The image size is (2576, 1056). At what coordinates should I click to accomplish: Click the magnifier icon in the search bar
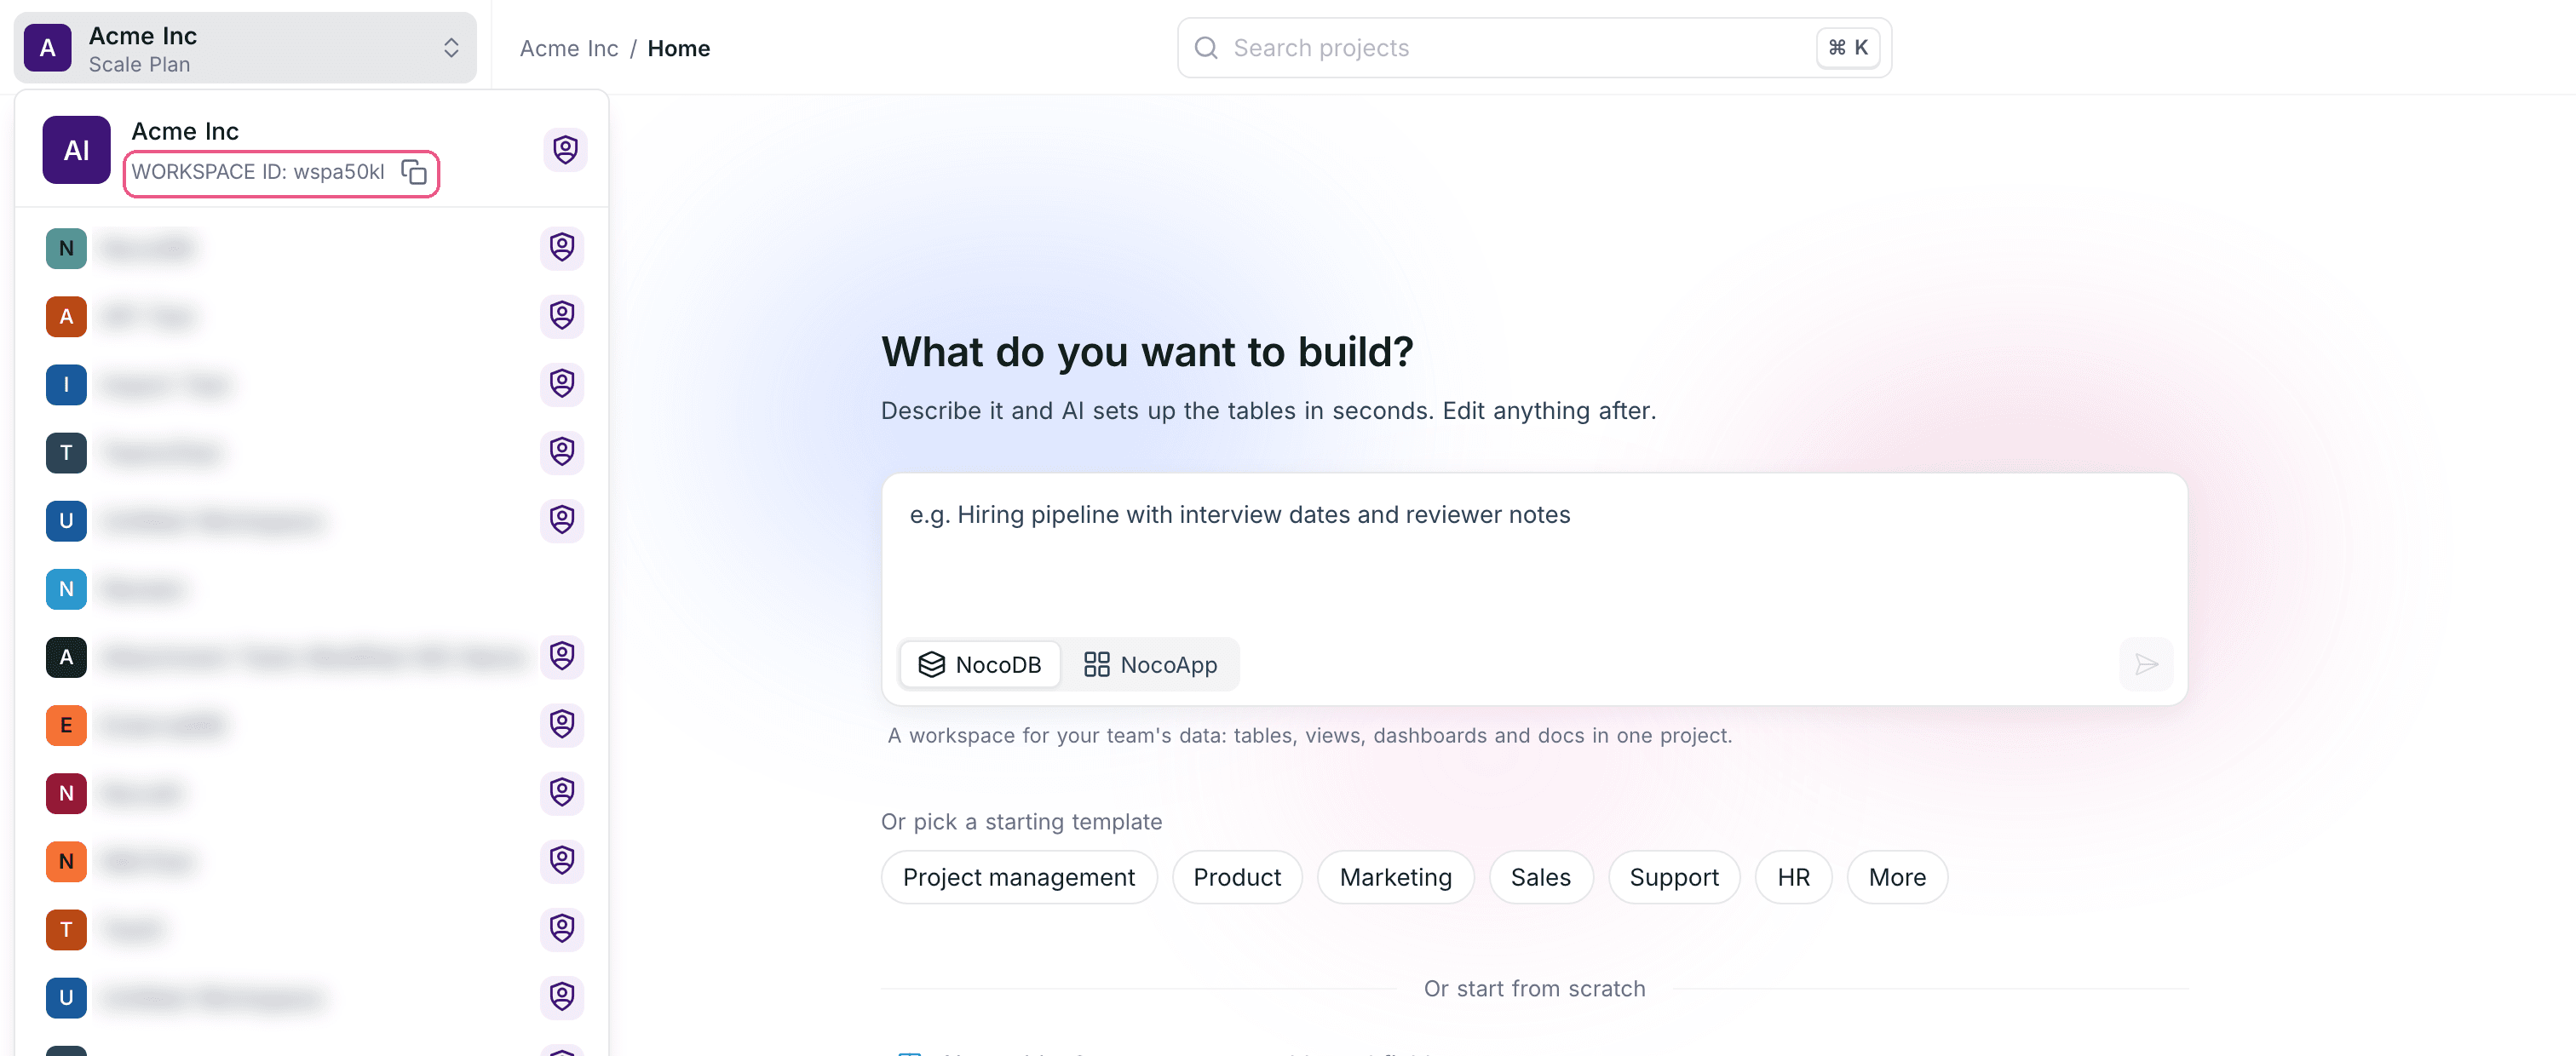(x=1206, y=48)
